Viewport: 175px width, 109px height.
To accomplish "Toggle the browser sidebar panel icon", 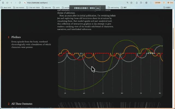I will coord(3,3).
